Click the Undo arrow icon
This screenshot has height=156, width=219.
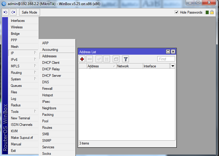coord(5,12)
